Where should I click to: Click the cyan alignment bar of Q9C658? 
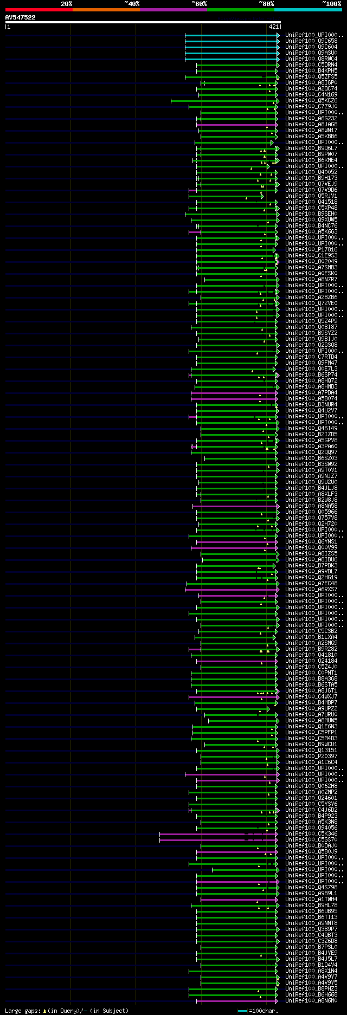[232, 41]
